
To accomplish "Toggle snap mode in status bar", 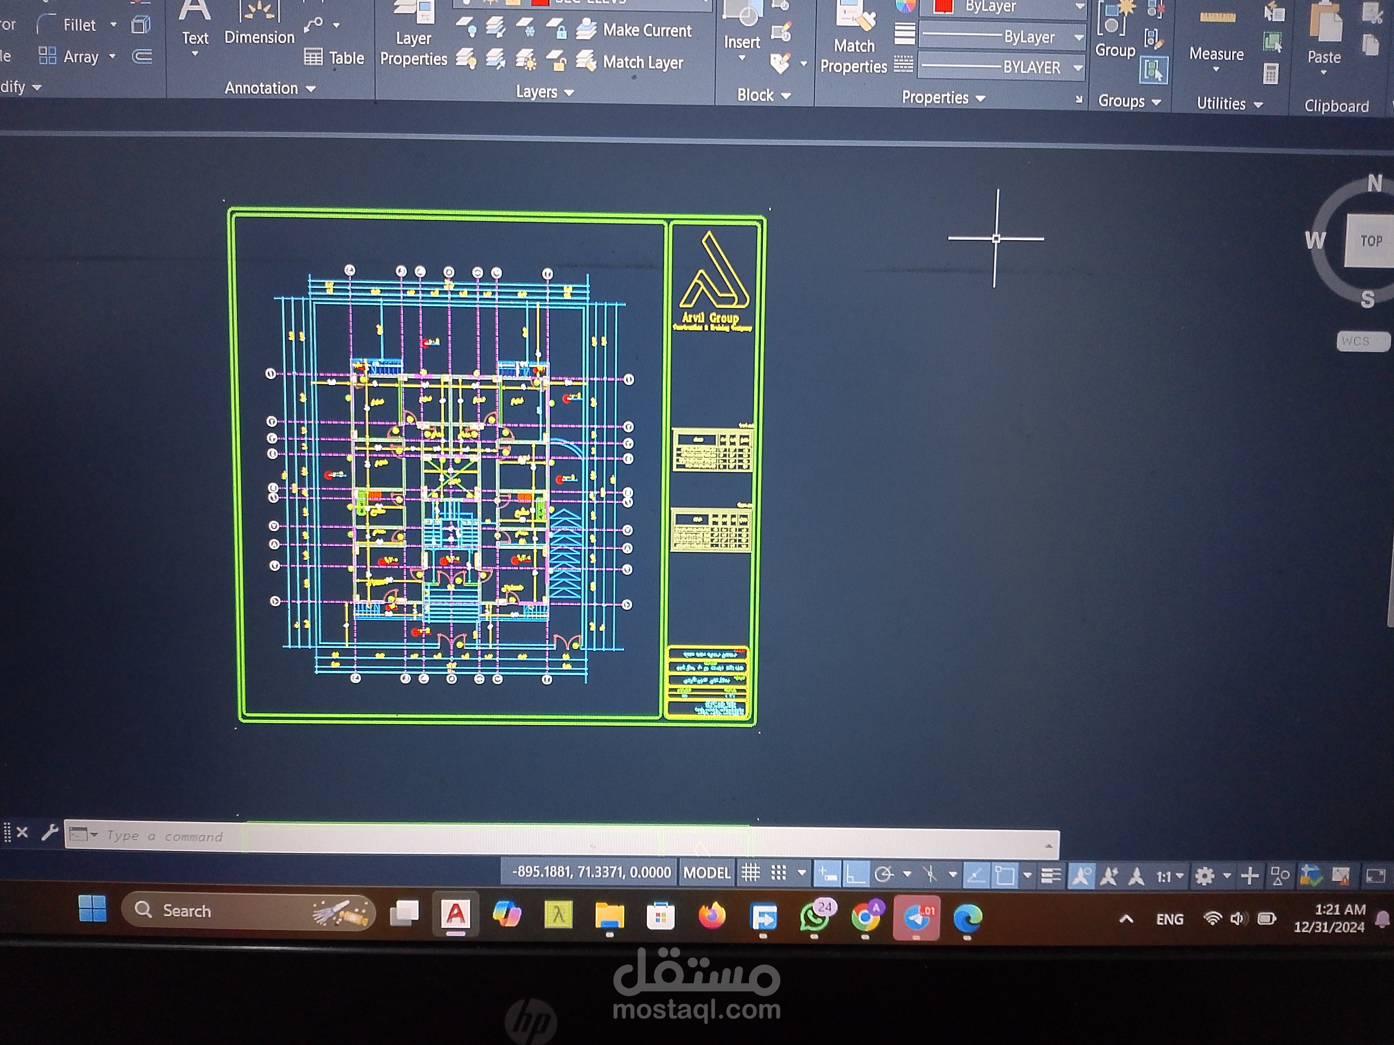I will point(779,873).
